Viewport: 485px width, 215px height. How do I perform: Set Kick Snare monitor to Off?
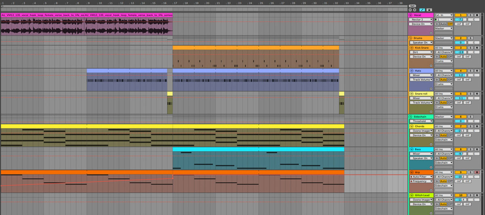[450, 56]
